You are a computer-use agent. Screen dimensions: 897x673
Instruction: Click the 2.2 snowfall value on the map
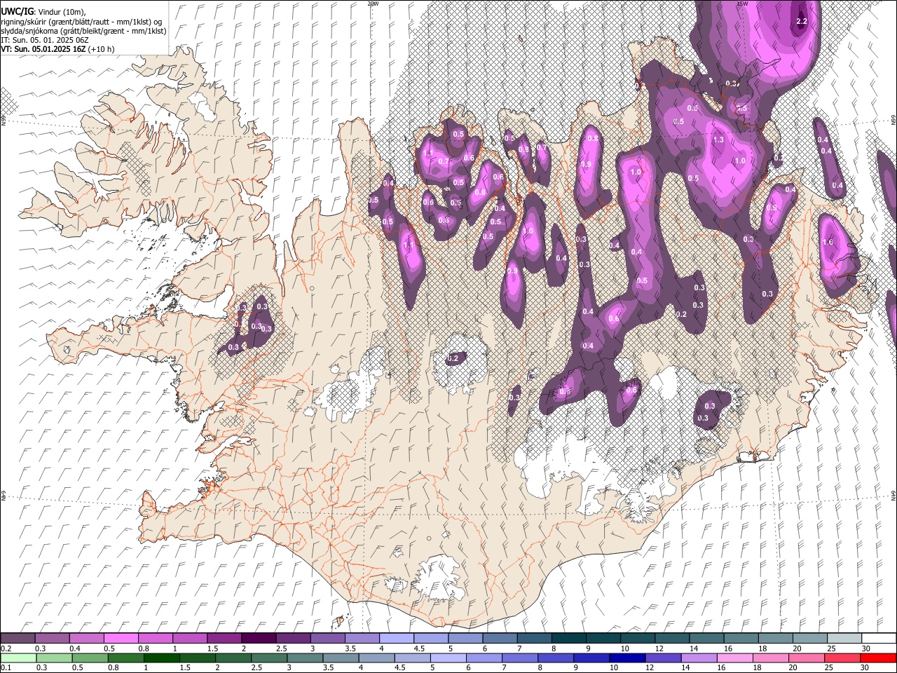point(802,22)
